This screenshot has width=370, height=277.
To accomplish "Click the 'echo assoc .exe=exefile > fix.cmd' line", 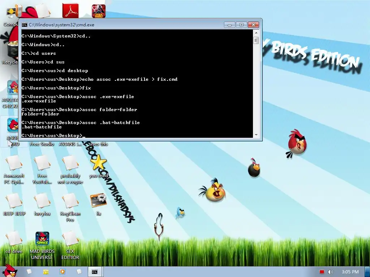I will point(99,79).
